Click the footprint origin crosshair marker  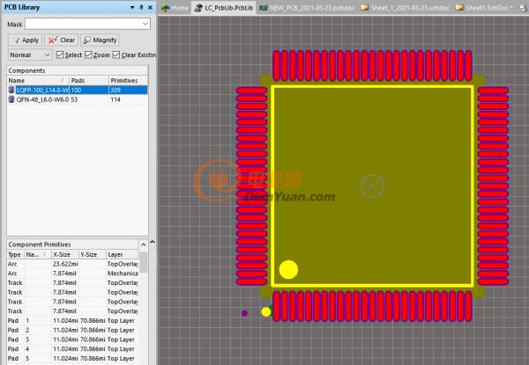coord(372,186)
